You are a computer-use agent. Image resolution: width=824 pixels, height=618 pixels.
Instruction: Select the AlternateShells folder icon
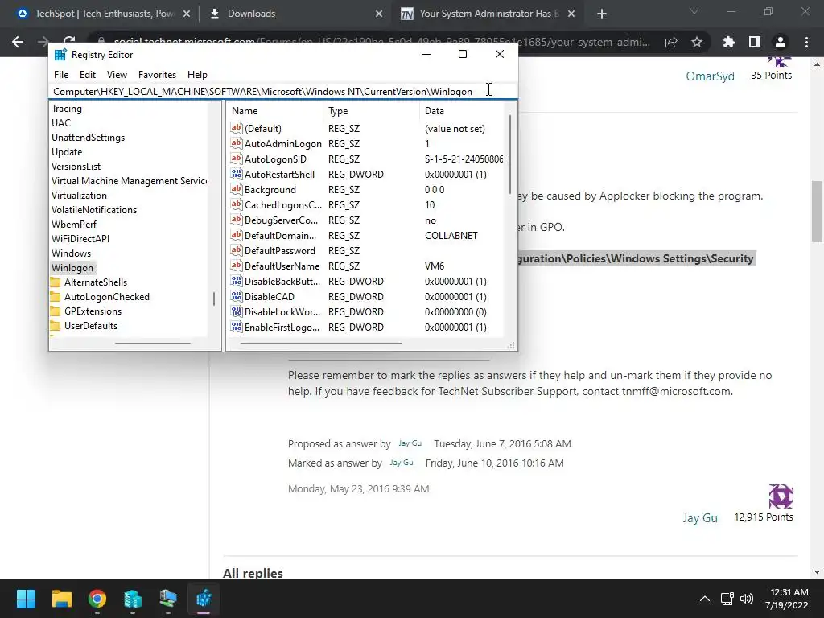(56, 282)
